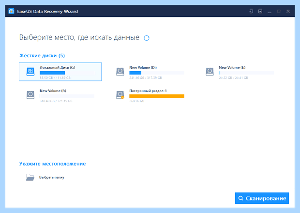Click the refresh disks icon next to heading
The image size is (300, 213).
[147, 38]
